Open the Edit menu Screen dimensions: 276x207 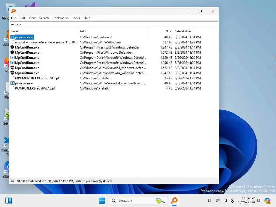[x=22, y=18]
